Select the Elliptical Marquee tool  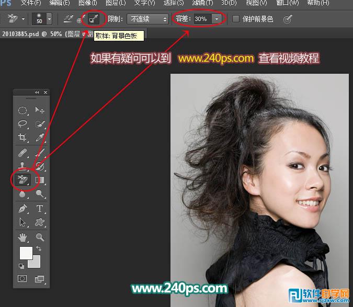click(22, 110)
